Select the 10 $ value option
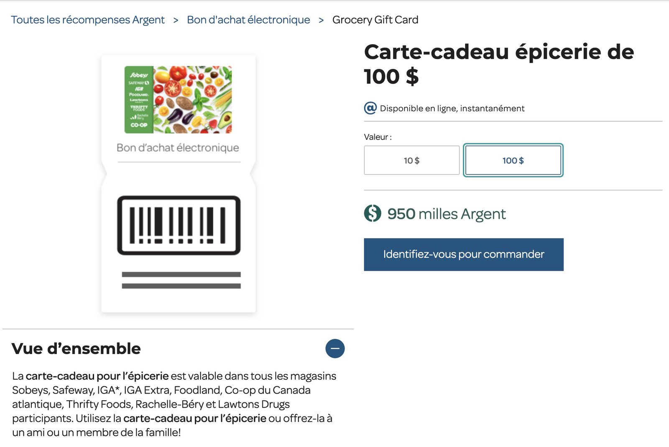 click(x=411, y=160)
